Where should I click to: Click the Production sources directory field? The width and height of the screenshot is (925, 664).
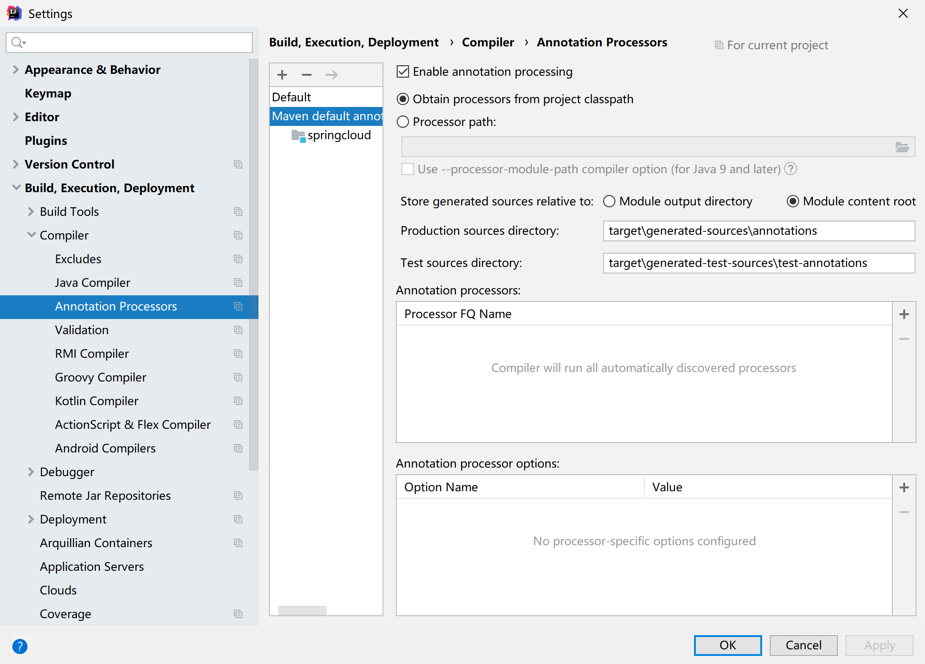click(758, 231)
